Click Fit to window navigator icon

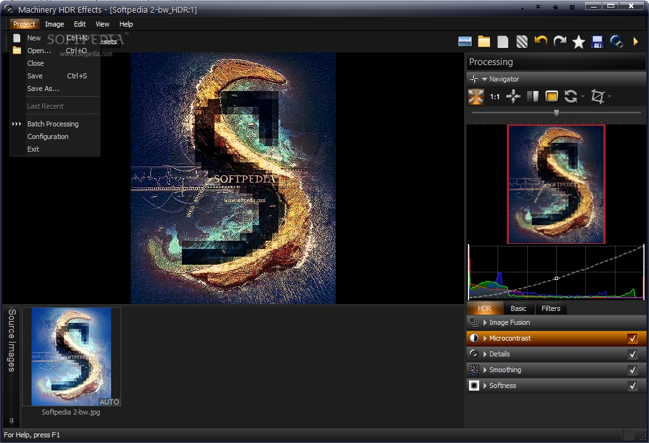(x=475, y=97)
